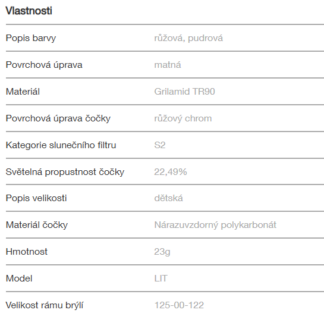Click the dětská size value
The width and height of the screenshot is (324, 316).
(x=168, y=198)
